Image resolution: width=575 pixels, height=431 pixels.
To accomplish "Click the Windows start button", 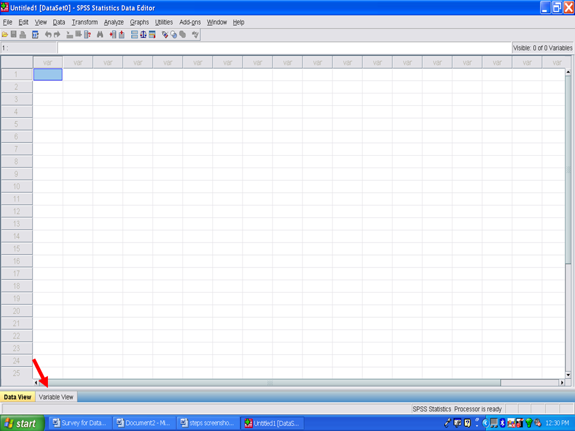I will 22,423.
